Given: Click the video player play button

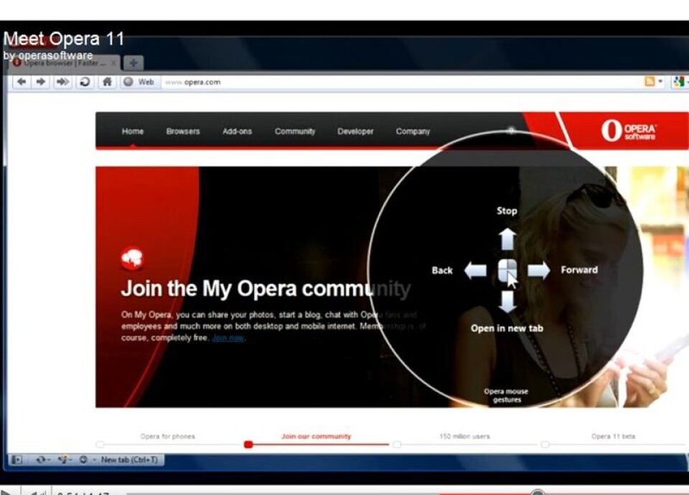Looking at the screenshot, I should pyautogui.click(x=6, y=491).
